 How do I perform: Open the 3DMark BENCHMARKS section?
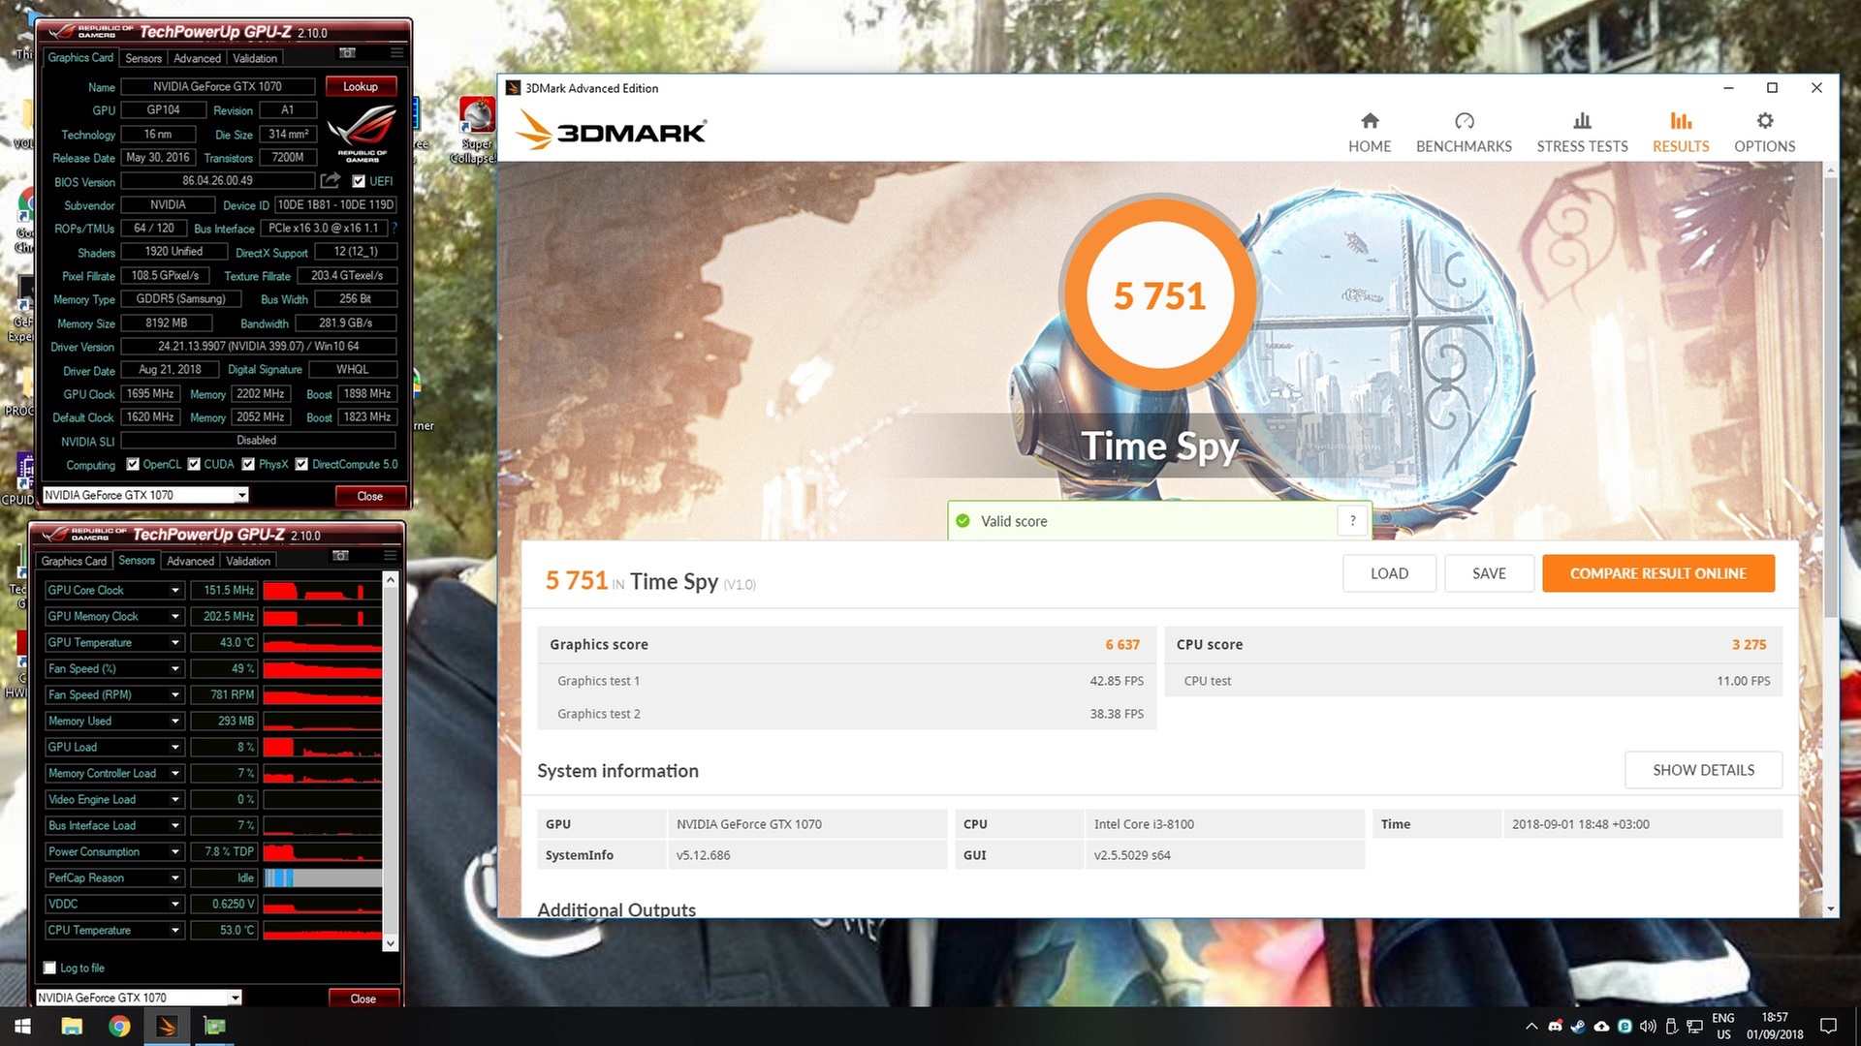point(1464,133)
